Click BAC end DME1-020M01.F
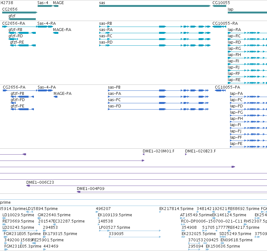This screenshot has width=267, height=251. (x=144, y=154)
